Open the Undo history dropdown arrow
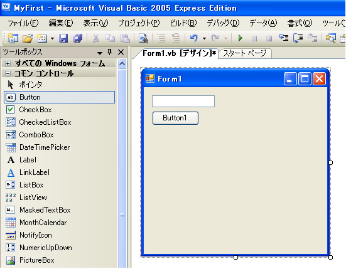346x269 pixels. pos(204,38)
